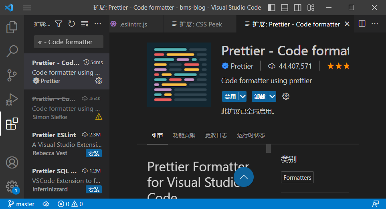Select the 更改日志 (Changelog) tab
Image resolution: width=386 pixels, height=209 pixels.
point(216,135)
